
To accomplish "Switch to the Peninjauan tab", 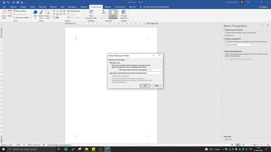I will pyautogui.click(x=72, y=7).
